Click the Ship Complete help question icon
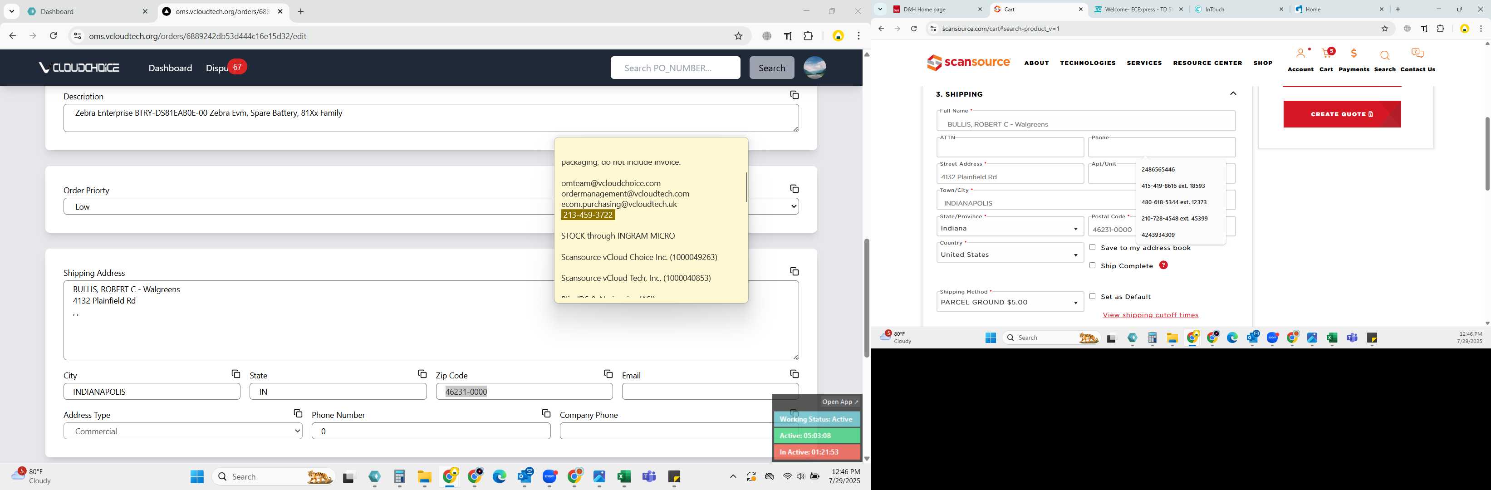1491x490 pixels. click(x=1163, y=265)
